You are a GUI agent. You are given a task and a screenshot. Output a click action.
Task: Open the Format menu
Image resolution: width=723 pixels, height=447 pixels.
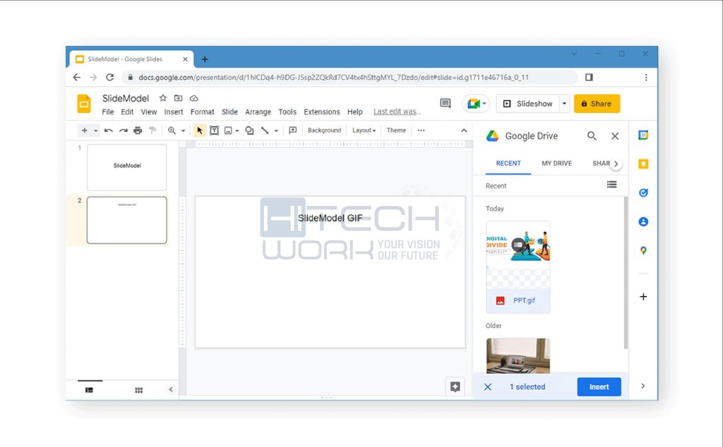203,112
